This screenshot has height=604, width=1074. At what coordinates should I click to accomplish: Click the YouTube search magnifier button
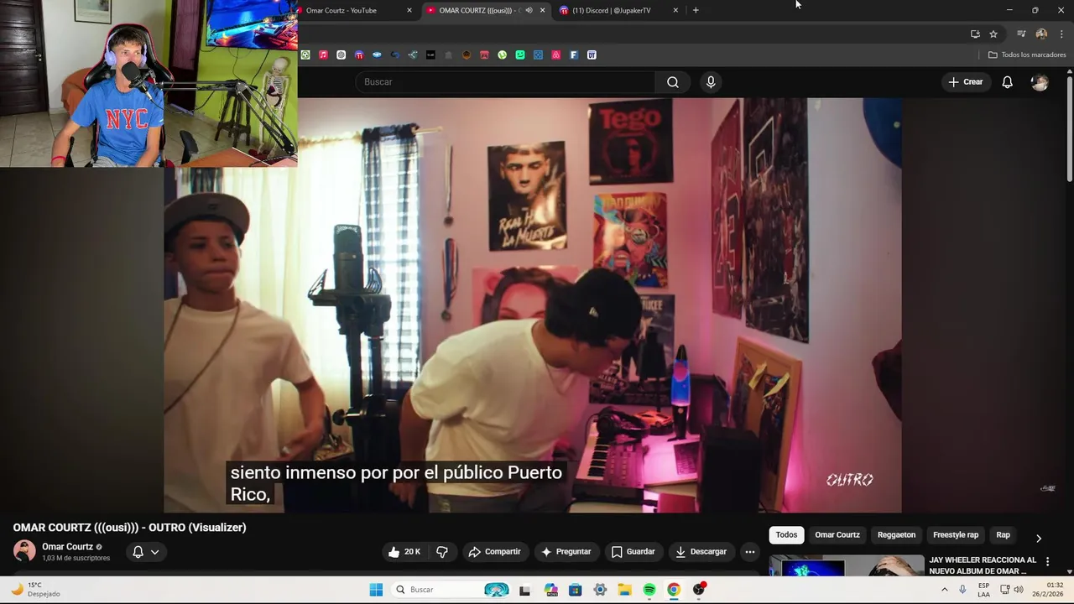pyautogui.click(x=673, y=82)
